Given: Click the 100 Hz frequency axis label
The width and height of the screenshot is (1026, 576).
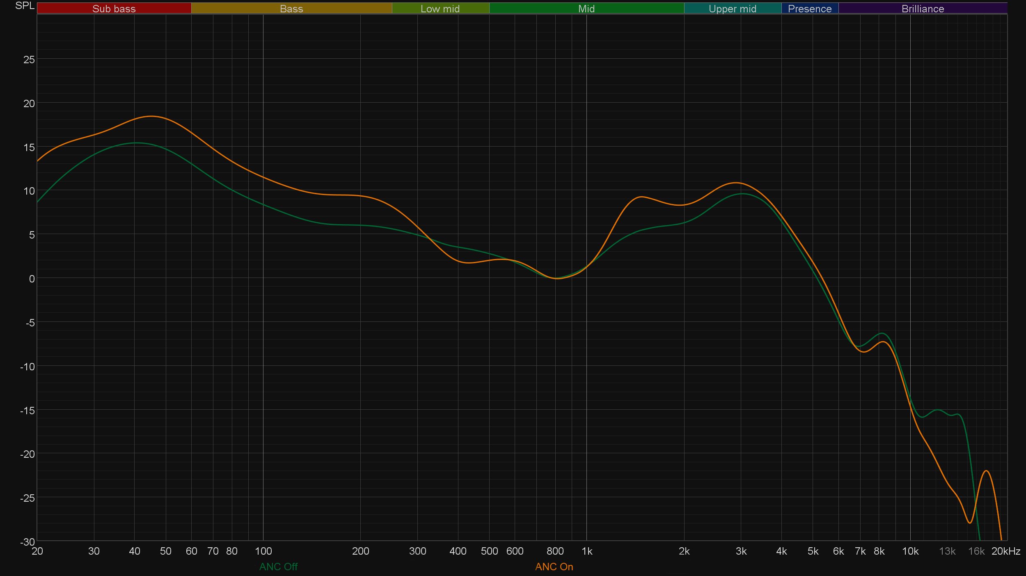Looking at the screenshot, I should pos(263,551).
